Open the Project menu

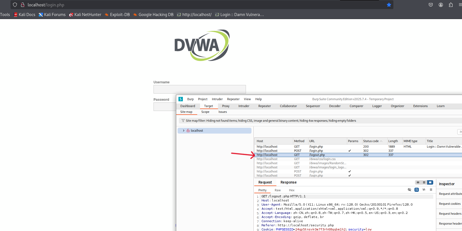click(x=203, y=99)
